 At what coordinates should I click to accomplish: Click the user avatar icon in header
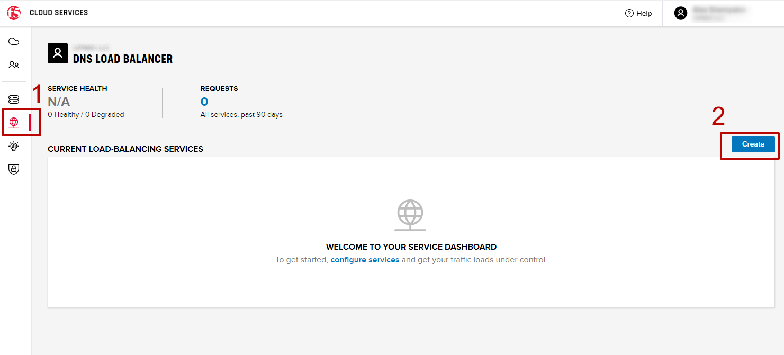[681, 13]
